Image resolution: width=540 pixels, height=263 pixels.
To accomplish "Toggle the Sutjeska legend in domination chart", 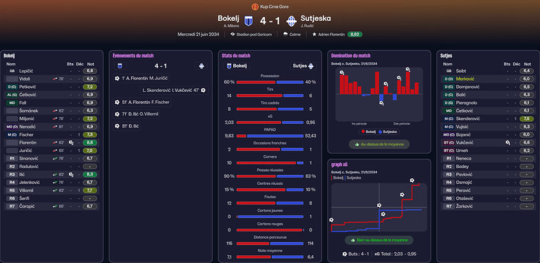I will point(387,131).
